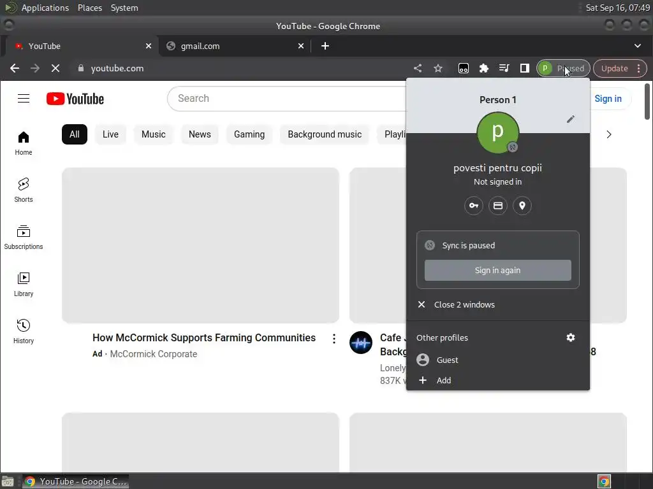Click the YouTube Chrome taskbar entry

coord(75,481)
